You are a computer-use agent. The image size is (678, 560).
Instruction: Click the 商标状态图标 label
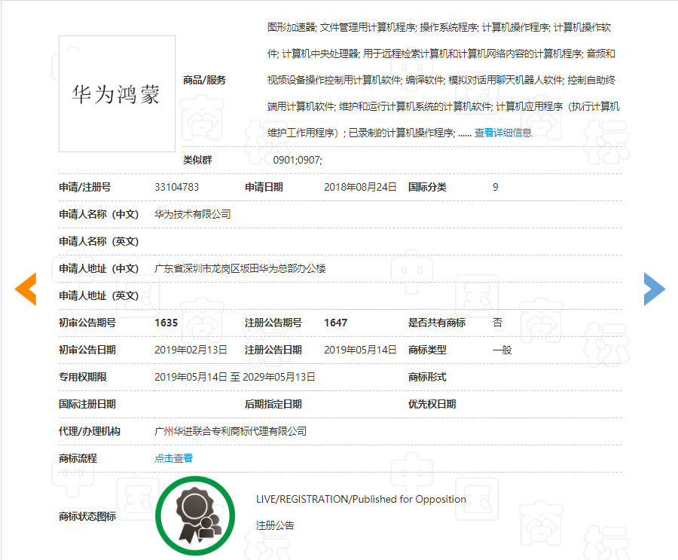[87, 516]
